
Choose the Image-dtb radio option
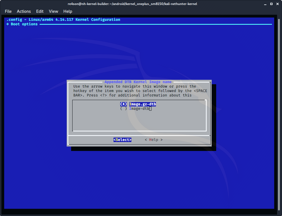(123, 109)
